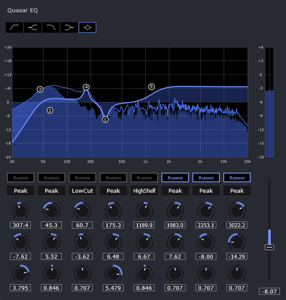This screenshot has height=300, width=286.
Task: Click band node 4 on the EQ curve
Action: [x=86, y=87]
